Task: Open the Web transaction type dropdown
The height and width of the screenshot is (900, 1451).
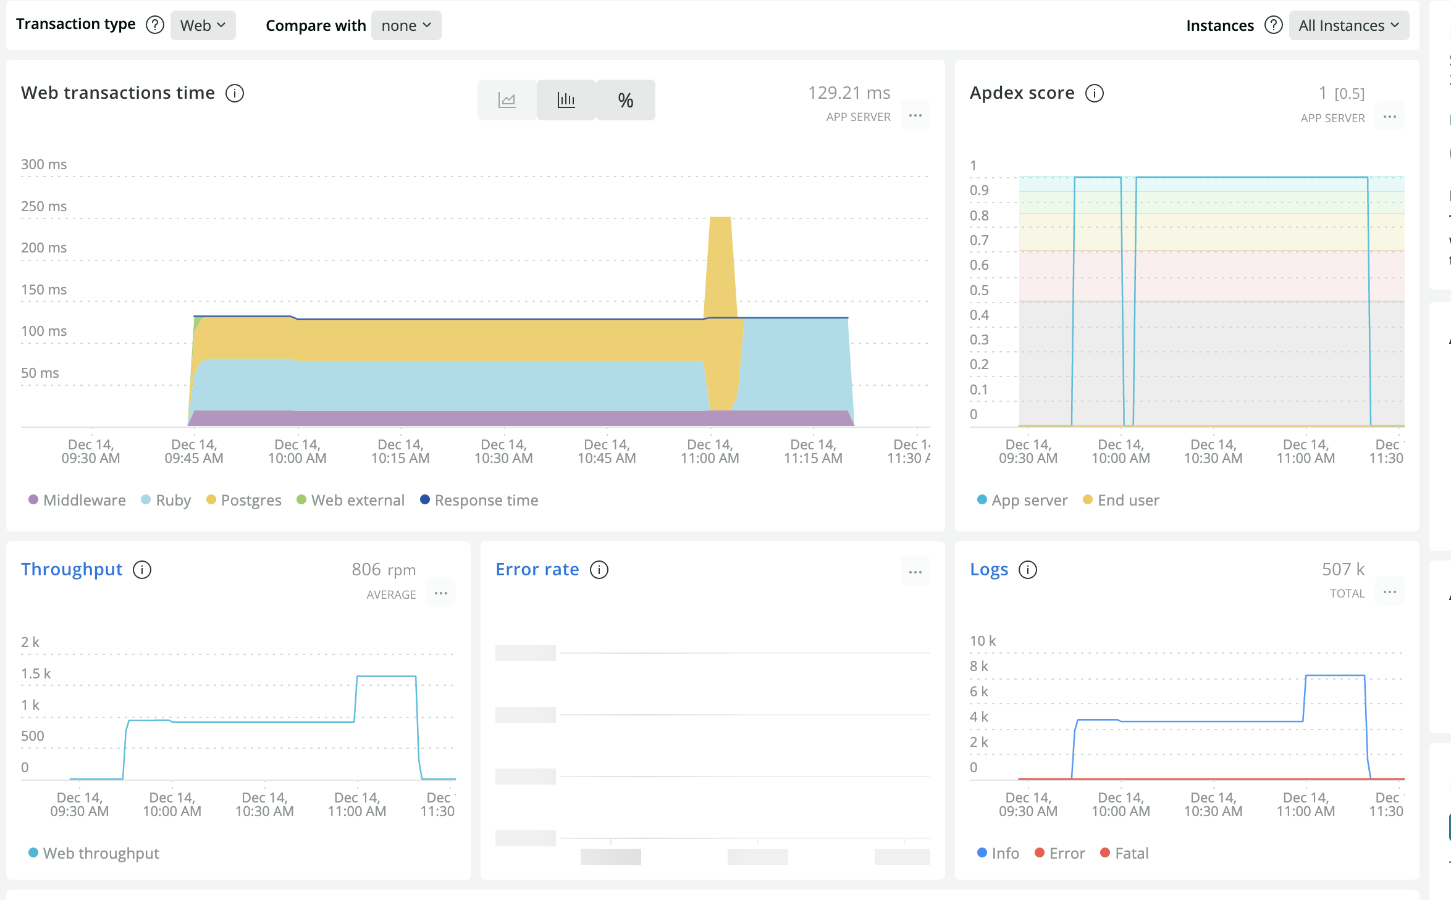Action: coord(203,25)
